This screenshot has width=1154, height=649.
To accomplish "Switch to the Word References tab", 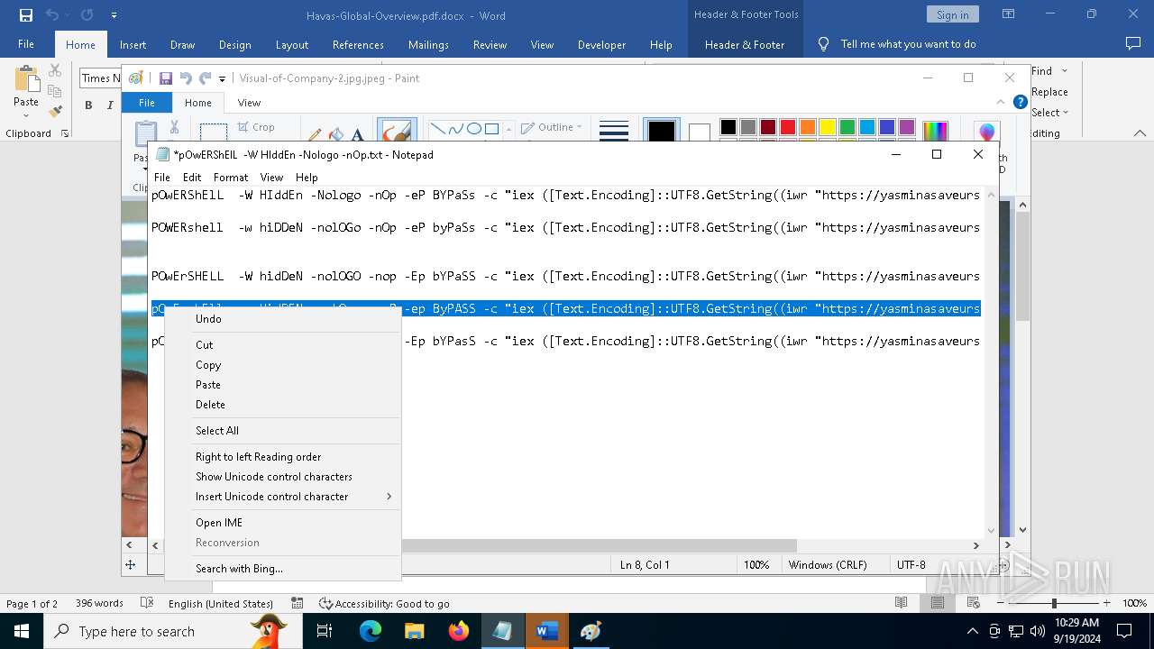I will pyautogui.click(x=358, y=44).
